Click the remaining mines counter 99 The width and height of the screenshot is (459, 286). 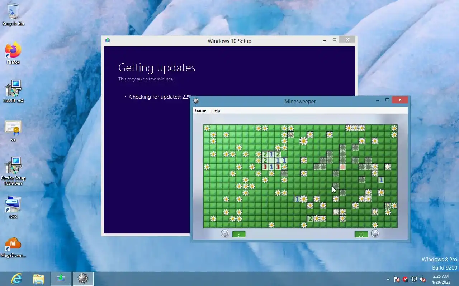(361, 235)
